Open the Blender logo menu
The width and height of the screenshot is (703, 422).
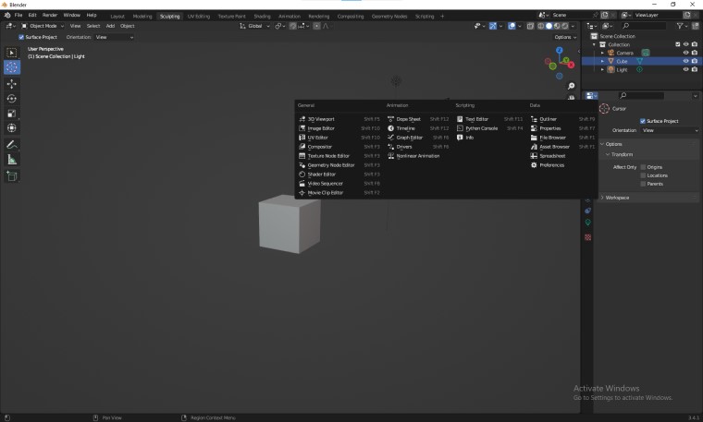7,15
